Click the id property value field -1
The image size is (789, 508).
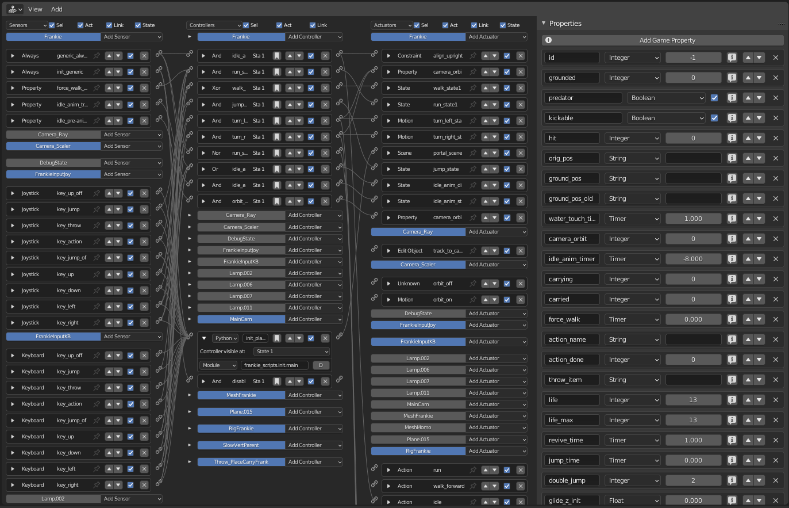693,58
